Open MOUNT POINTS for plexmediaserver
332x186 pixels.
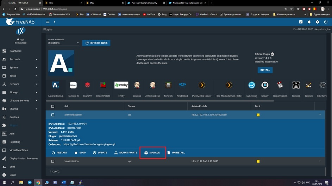pyautogui.click(x=126, y=152)
